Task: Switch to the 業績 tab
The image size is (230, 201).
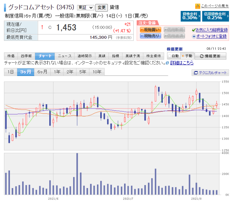Action: [102, 56]
